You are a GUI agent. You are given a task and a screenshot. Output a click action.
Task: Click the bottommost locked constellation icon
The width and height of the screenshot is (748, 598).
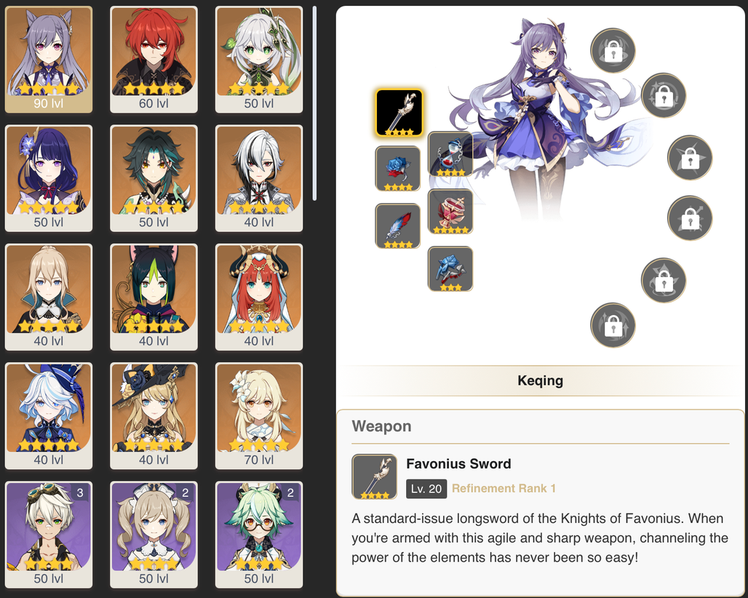613,325
